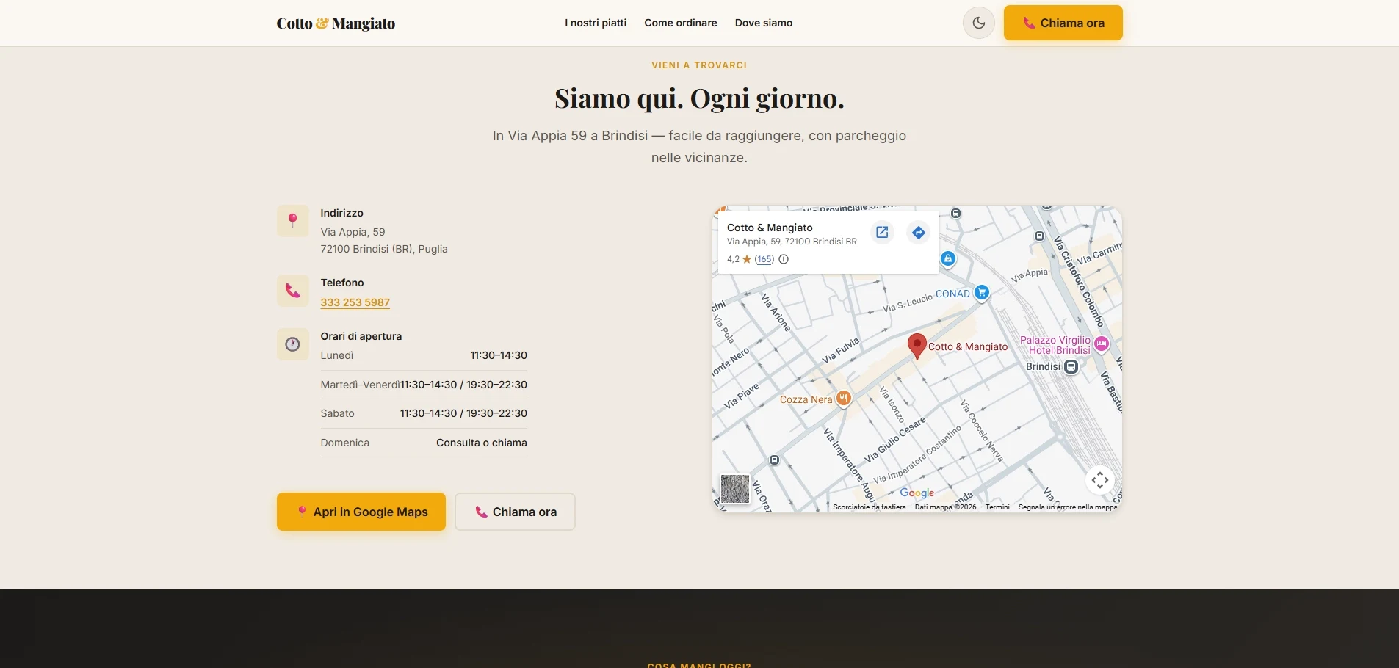
Task: Click Segnala un errore nella mappa
Action: click(x=1068, y=507)
